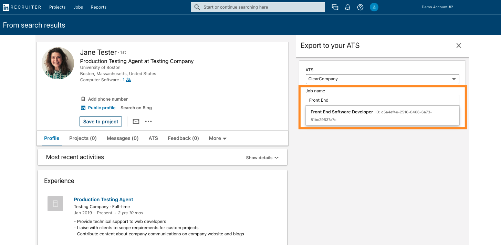Viewport: 501px width, 245px height.
Task: Open the Public profile link
Action: point(102,108)
